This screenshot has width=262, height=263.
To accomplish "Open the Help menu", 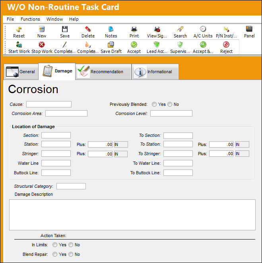I will 74,19.
